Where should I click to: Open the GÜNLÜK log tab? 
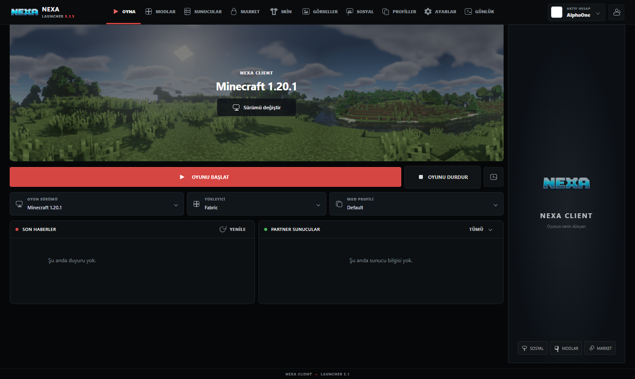[479, 12]
